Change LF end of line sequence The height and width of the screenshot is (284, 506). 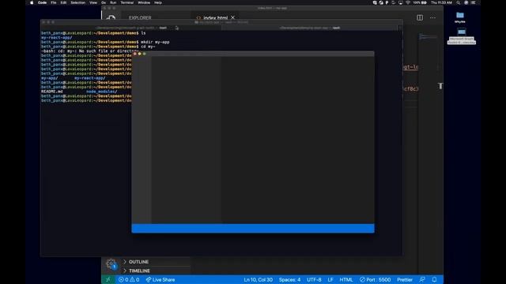click(x=330, y=279)
